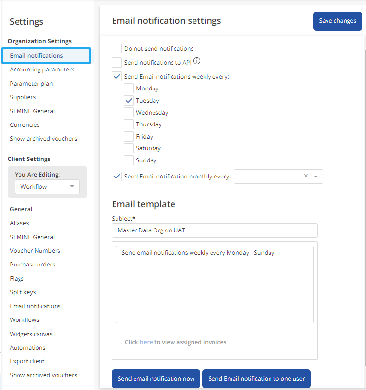
Task: Click inside the email template body text area
Action: (x=214, y=287)
